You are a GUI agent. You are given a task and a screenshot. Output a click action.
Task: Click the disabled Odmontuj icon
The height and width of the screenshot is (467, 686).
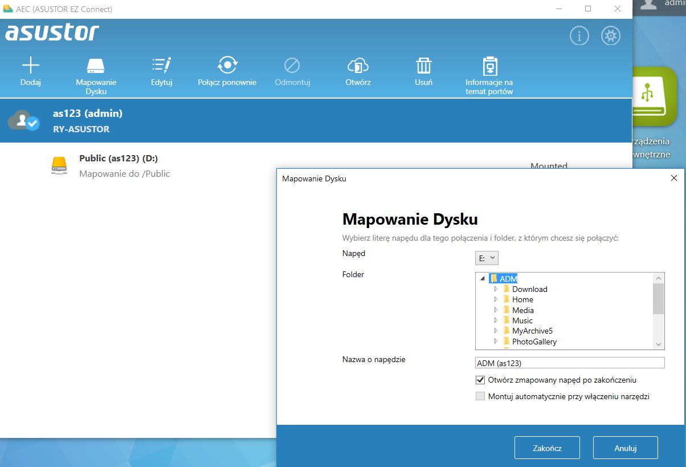coord(292,65)
